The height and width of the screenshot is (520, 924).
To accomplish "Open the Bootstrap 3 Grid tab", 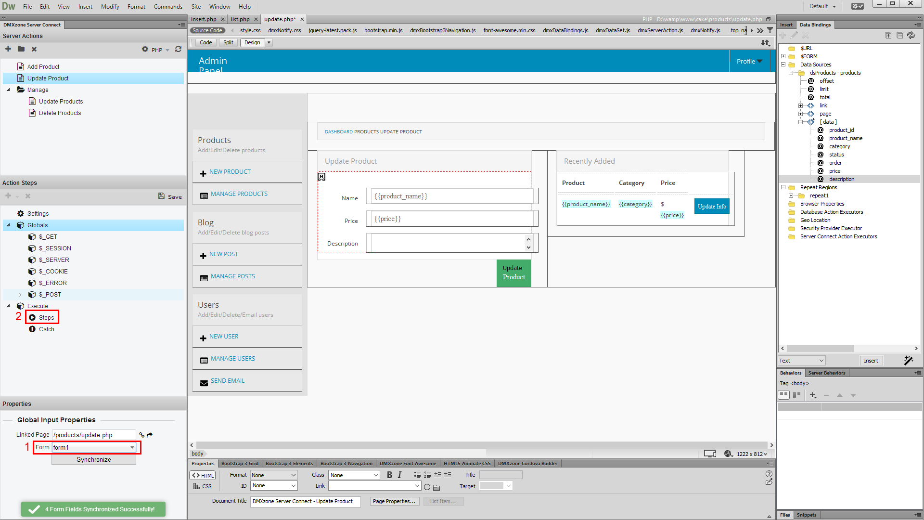I will (240, 463).
